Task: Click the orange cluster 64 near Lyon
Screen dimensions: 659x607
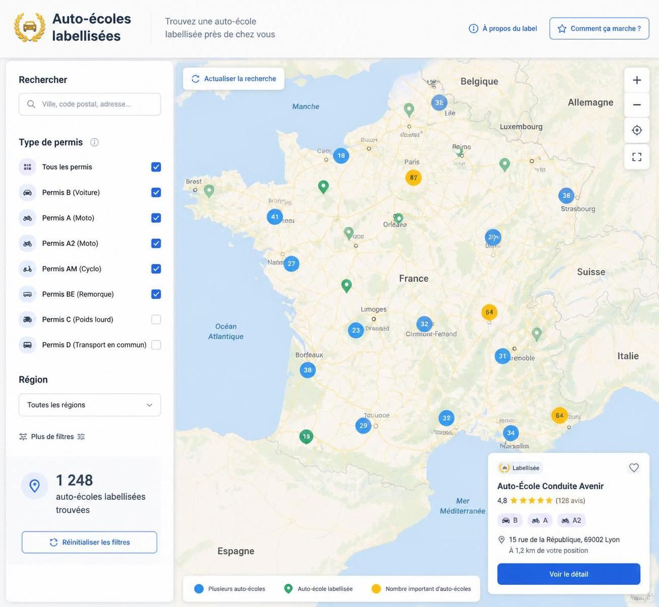Action: tap(489, 312)
